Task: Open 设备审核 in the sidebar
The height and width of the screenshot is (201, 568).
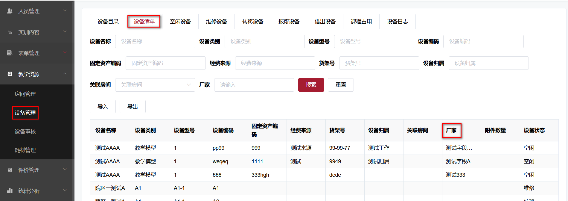Action: pos(25,132)
